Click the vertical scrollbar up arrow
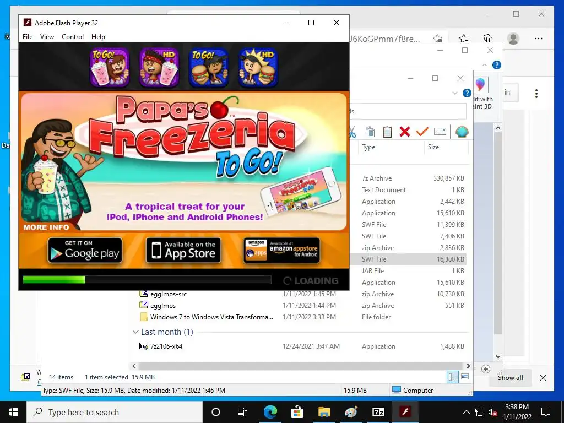This screenshot has height=423, width=564. tap(498, 128)
